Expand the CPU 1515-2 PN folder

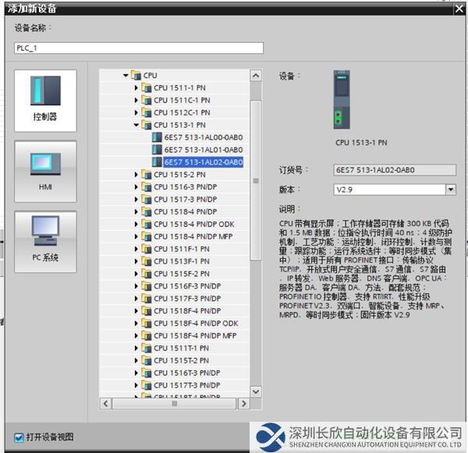pos(136,175)
